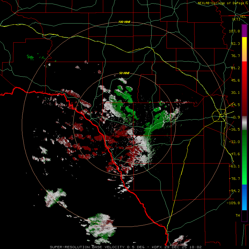Select the 61.2 velocity scale value

[x=235, y=68]
